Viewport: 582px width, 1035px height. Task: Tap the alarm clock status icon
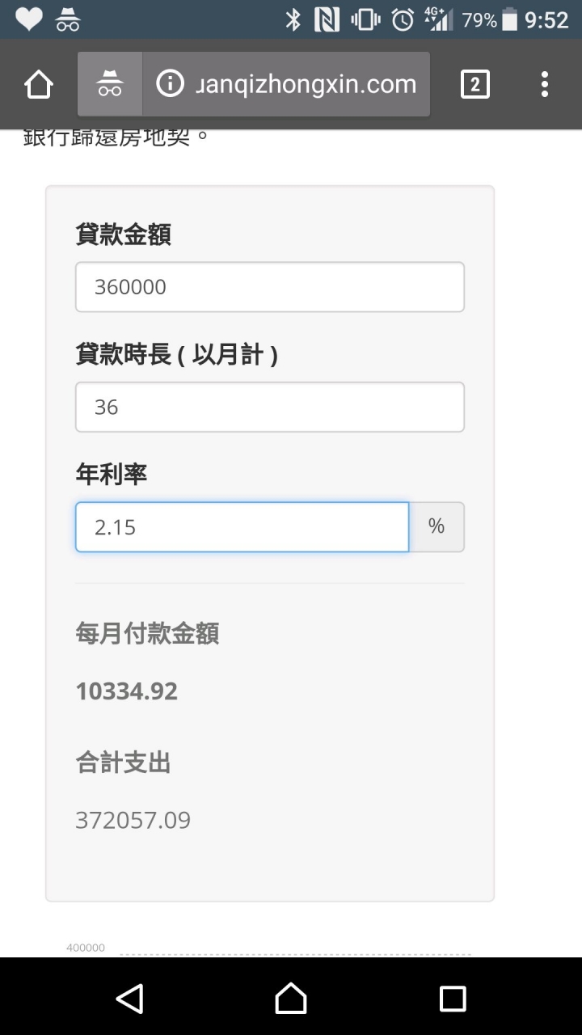403,19
